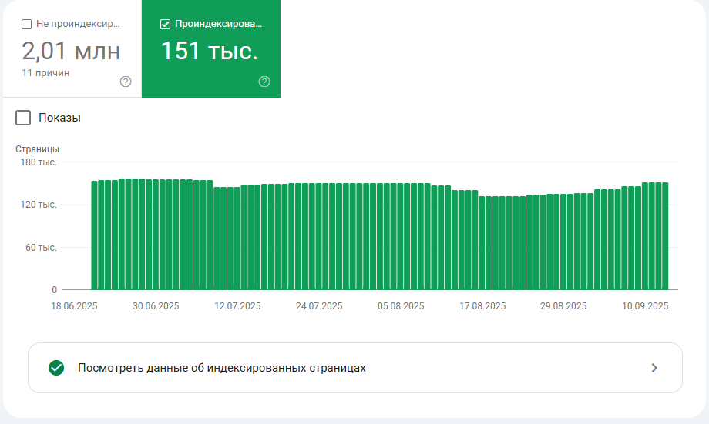
Task: Open help icon in green indexed card
Action: click(264, 82)
